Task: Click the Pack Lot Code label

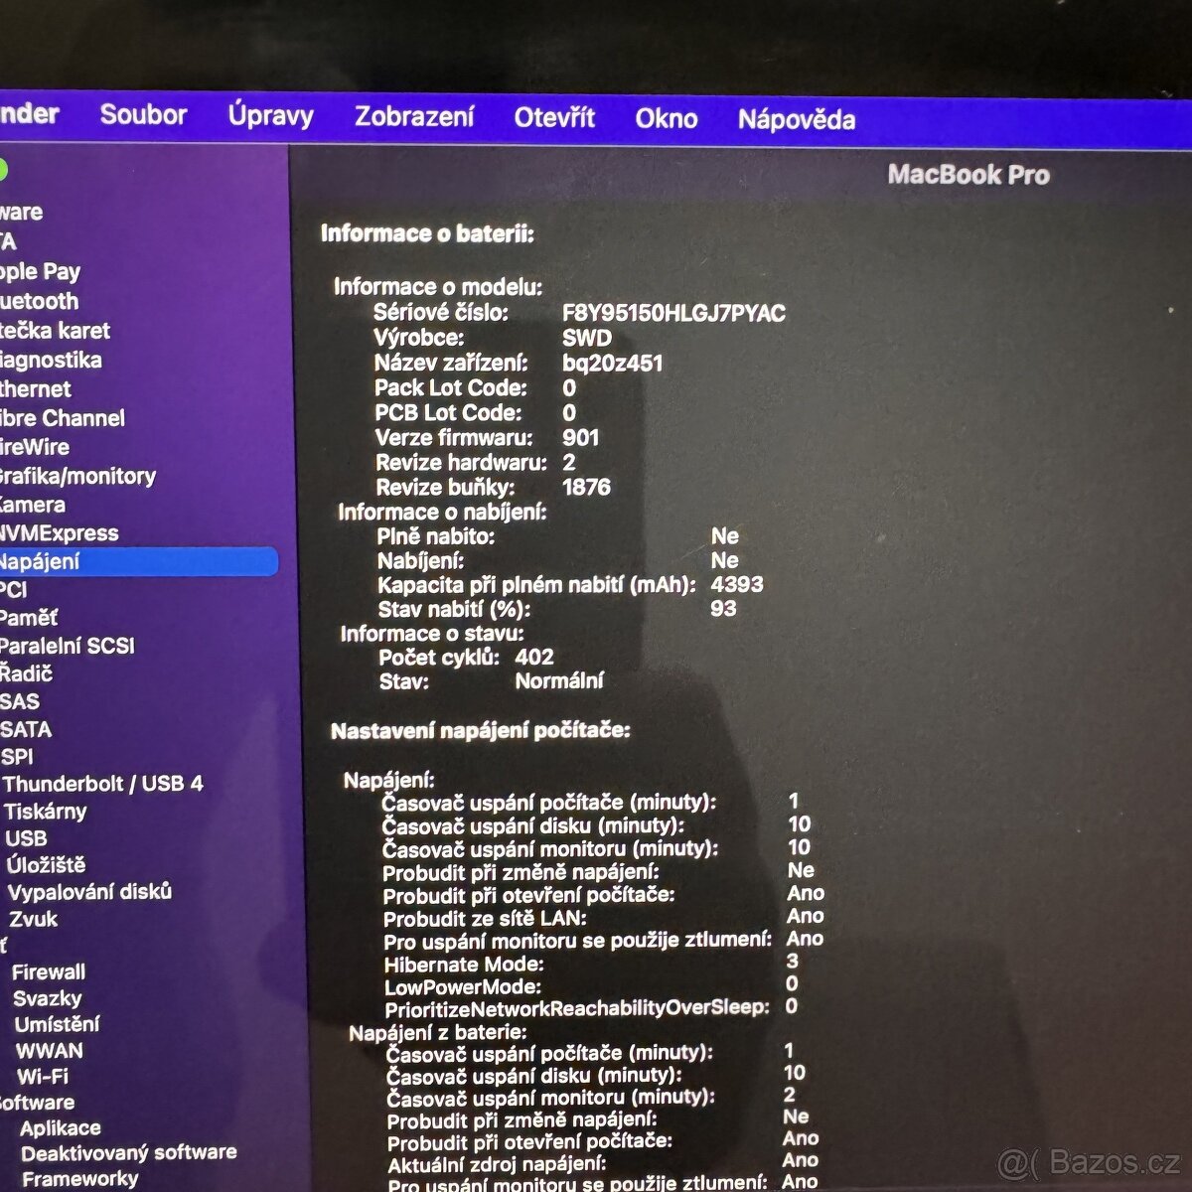Action: coord(451,387)
